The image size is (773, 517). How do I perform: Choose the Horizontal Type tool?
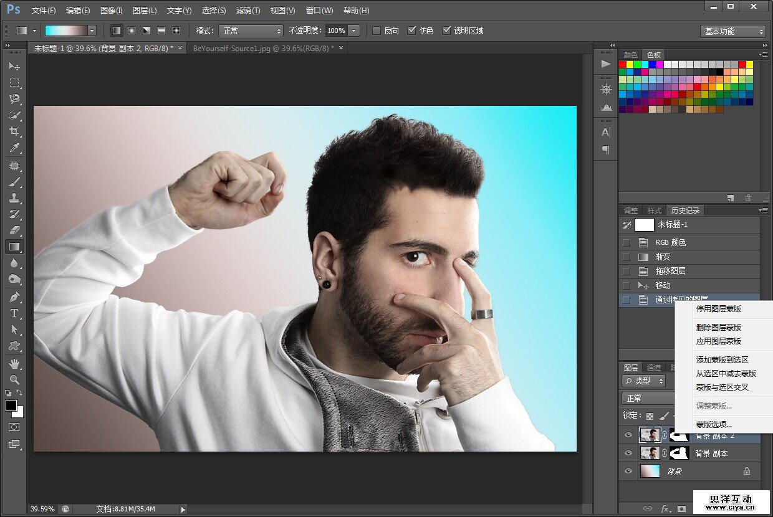[14, 313]
